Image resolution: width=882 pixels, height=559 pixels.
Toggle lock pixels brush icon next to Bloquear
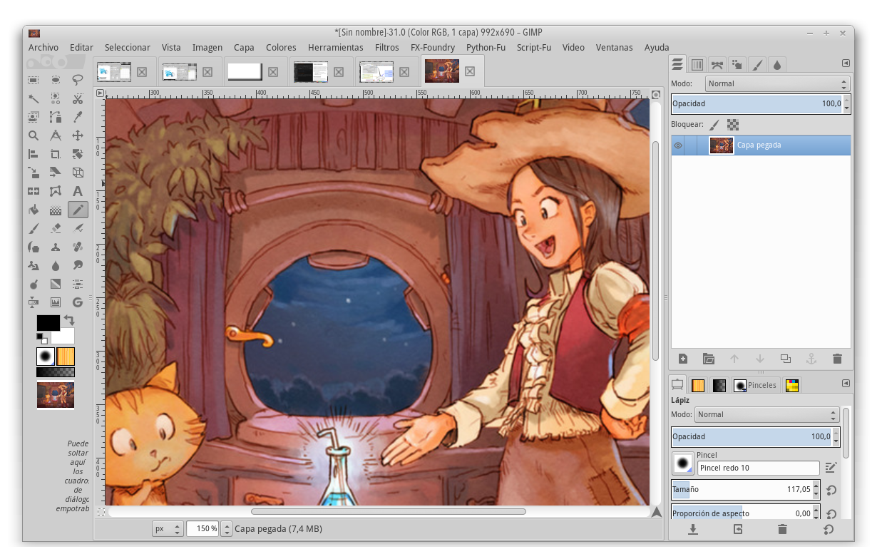click(714, 124)
